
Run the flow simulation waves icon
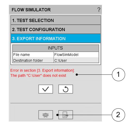[46, 115]
